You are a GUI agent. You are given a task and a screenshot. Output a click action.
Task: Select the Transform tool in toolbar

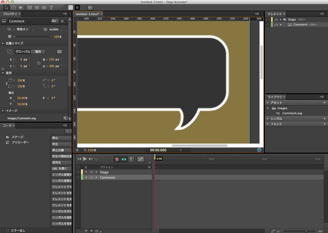[x=13, y=7]
